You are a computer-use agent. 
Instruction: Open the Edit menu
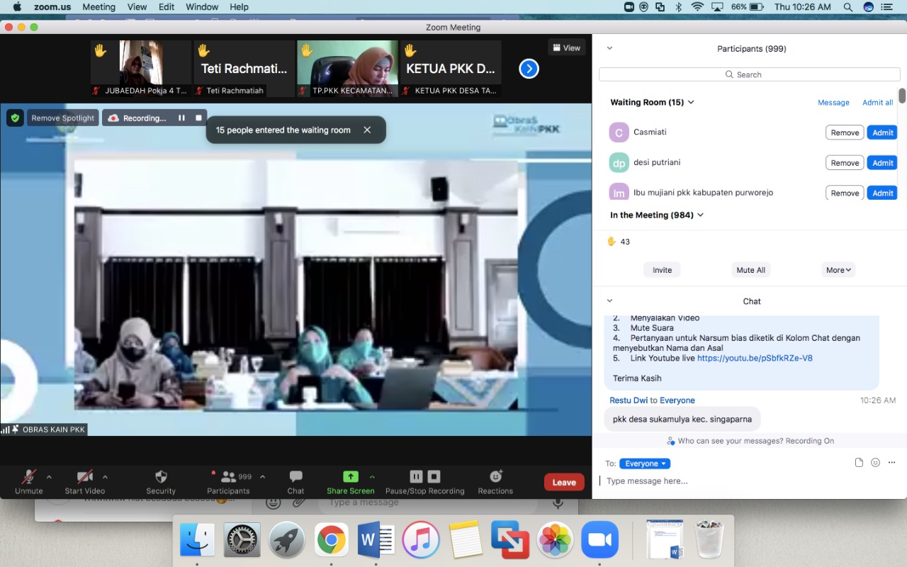(167, 6)
